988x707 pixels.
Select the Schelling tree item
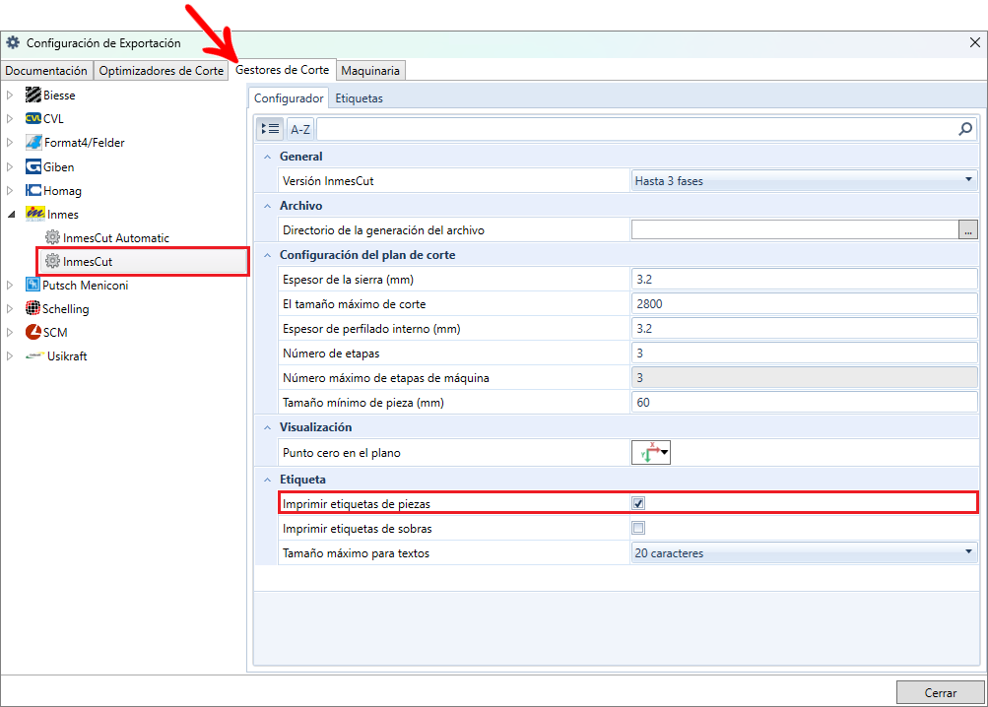[x=66, y=308]
